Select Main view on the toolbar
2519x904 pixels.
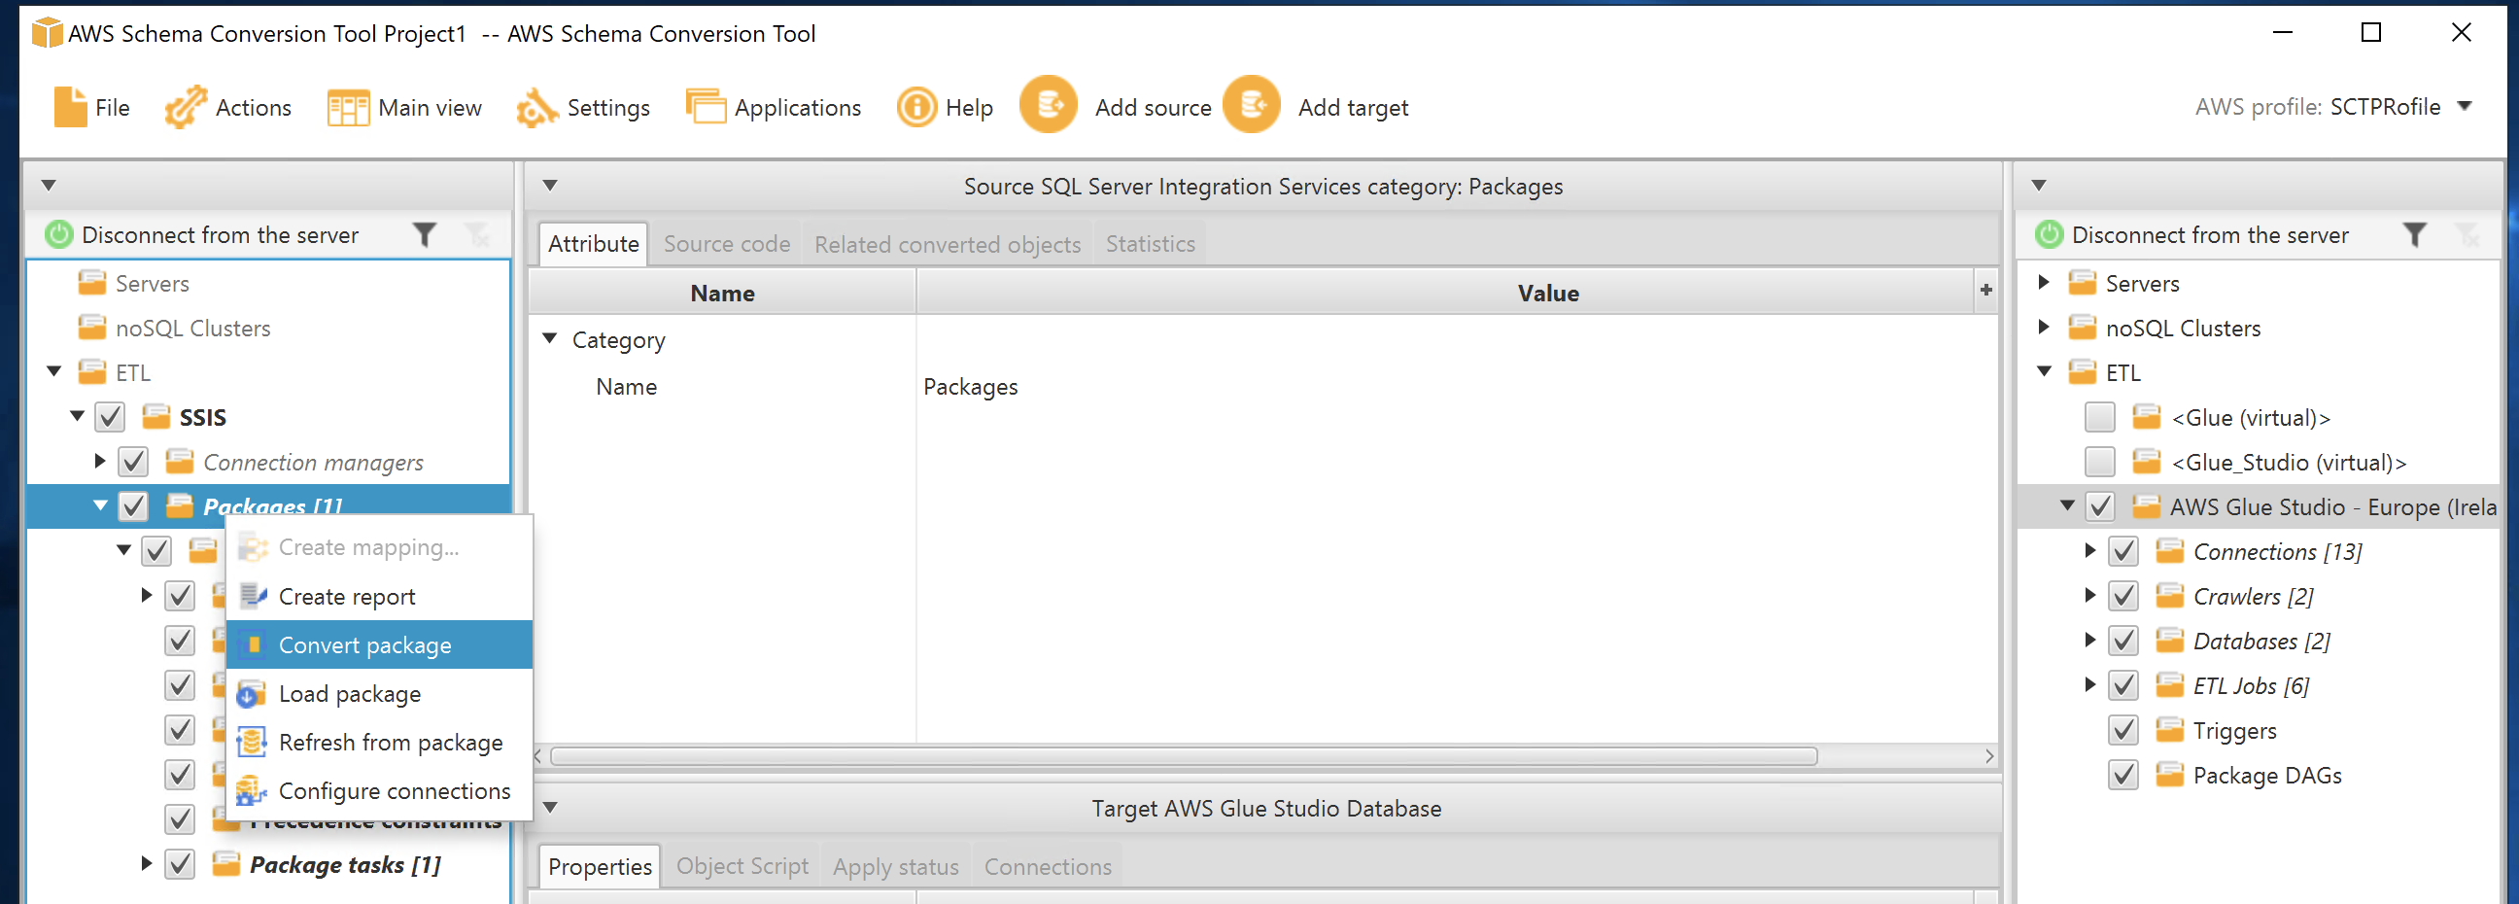coord(405,108)
